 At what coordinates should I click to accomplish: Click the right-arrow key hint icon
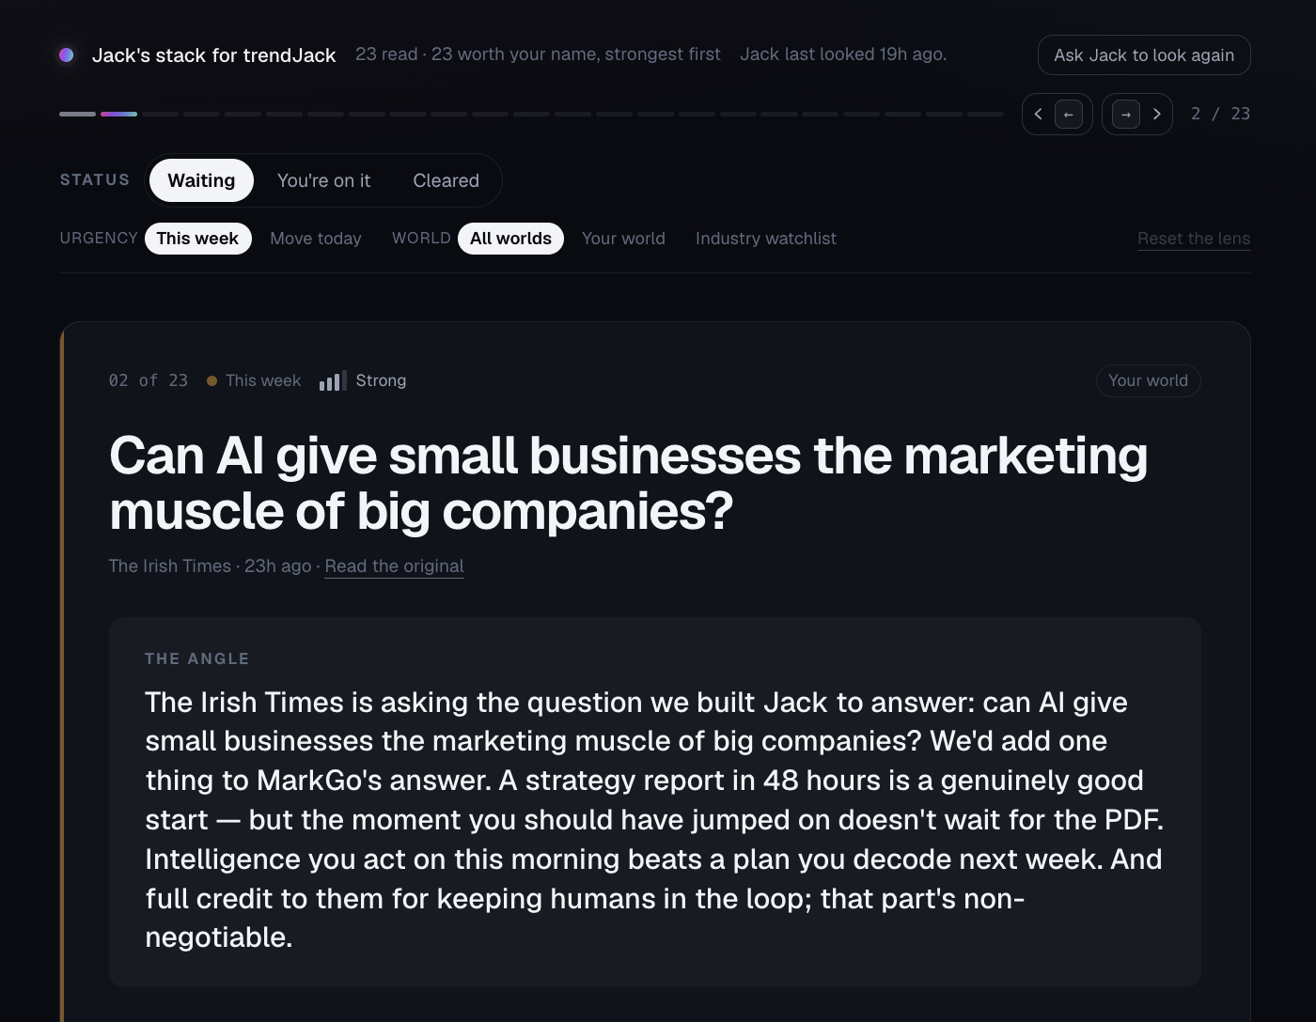[x=1126, y=115]
